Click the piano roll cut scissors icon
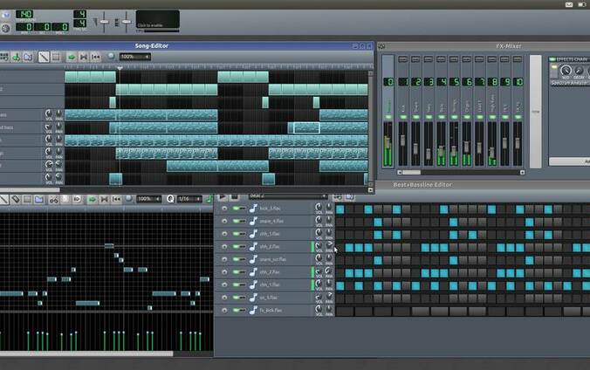This screenshot has width=590, height=370. [x=54, y=200]
